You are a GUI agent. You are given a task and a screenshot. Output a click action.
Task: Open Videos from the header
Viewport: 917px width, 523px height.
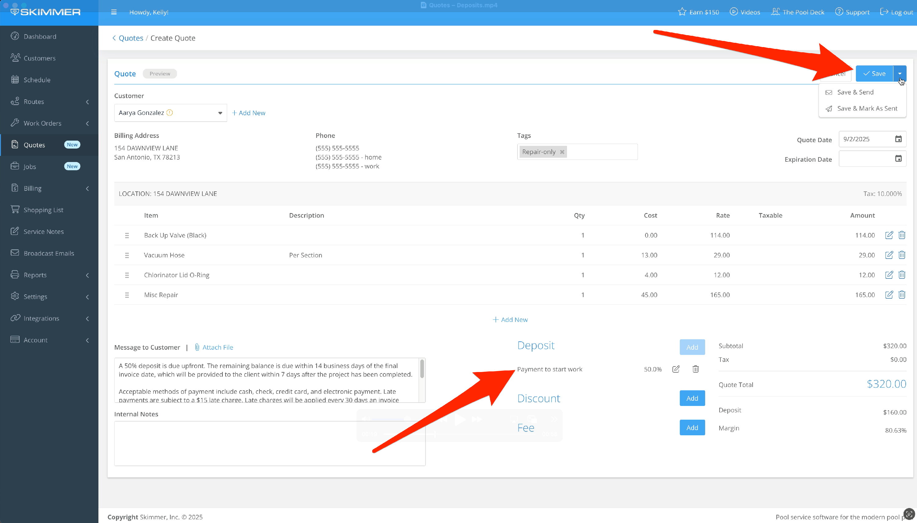tap(745, 12)
